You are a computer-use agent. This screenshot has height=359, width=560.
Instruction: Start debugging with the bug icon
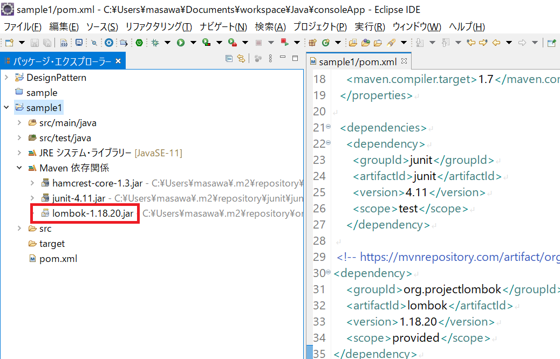click(x=155, y=43)
